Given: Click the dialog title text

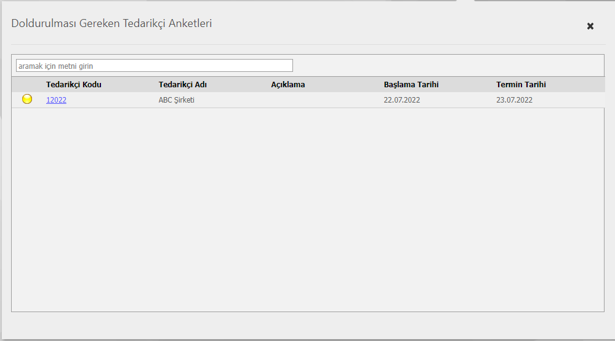Looking at the screenshot, I should point(112,24).
